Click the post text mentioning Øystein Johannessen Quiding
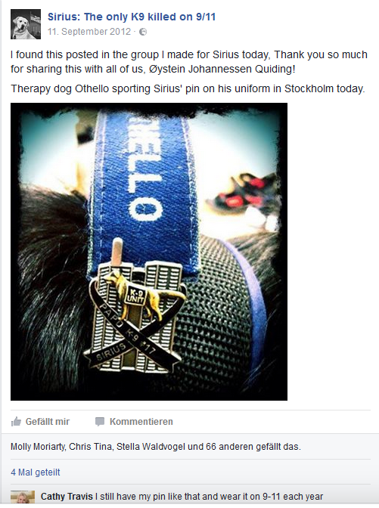 pyautogui.click(x=189, y=61)
